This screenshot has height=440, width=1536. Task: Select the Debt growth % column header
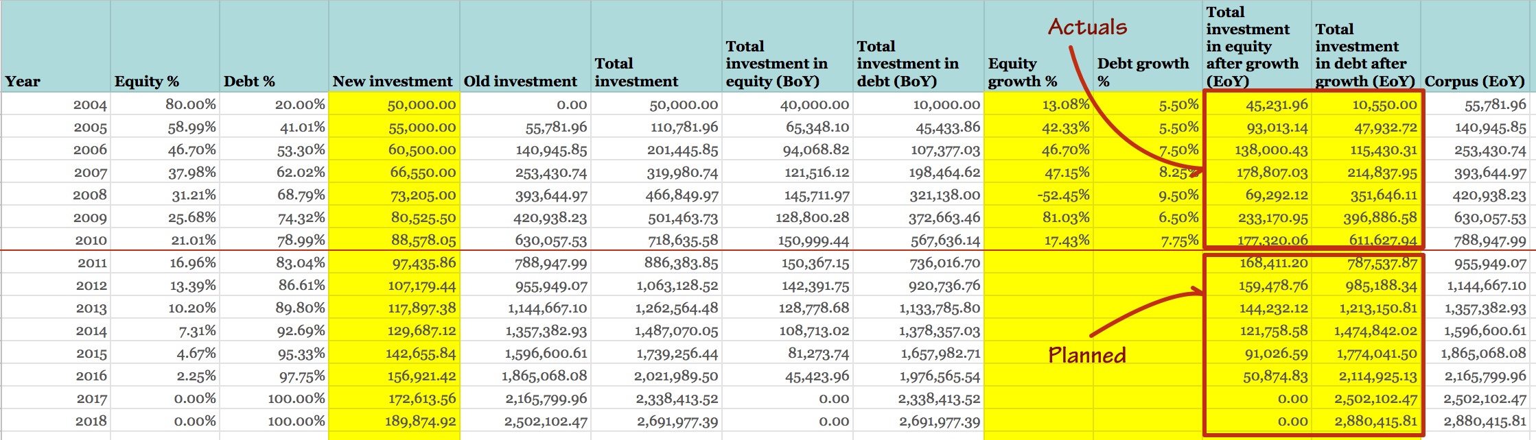[x=1148, y=46]
